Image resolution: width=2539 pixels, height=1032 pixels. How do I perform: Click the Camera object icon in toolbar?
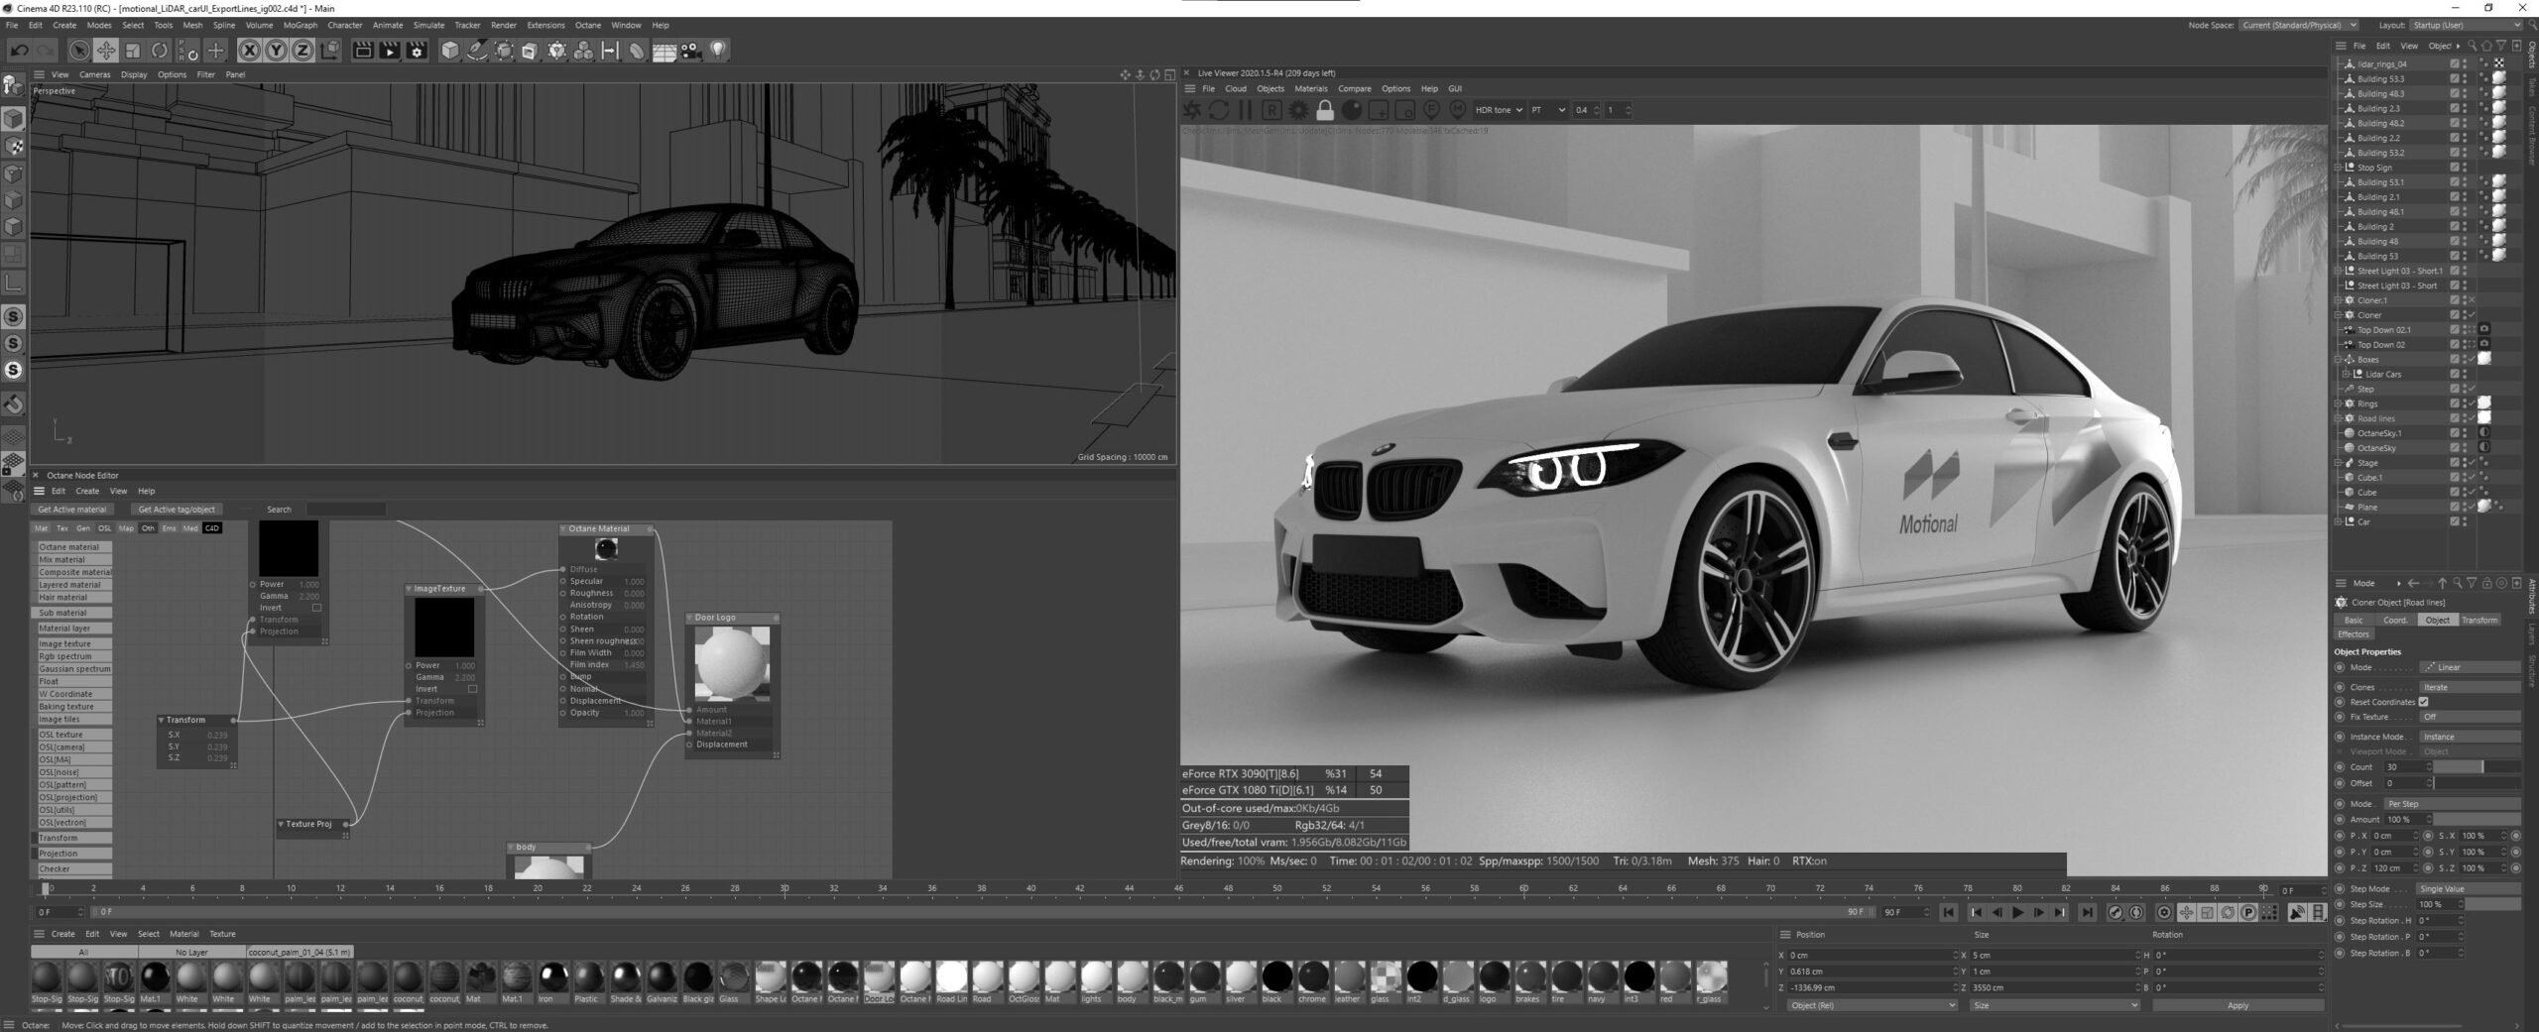[x=691, y=51]
